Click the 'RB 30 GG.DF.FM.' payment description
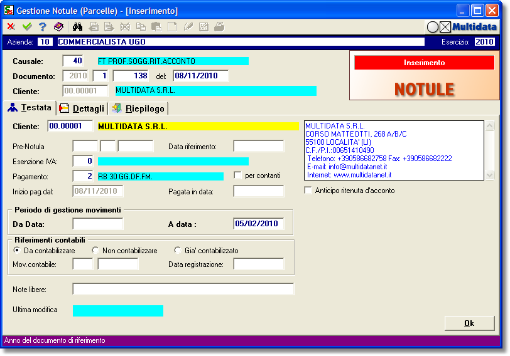The image size is (510, 356). (x=161, y=177)
